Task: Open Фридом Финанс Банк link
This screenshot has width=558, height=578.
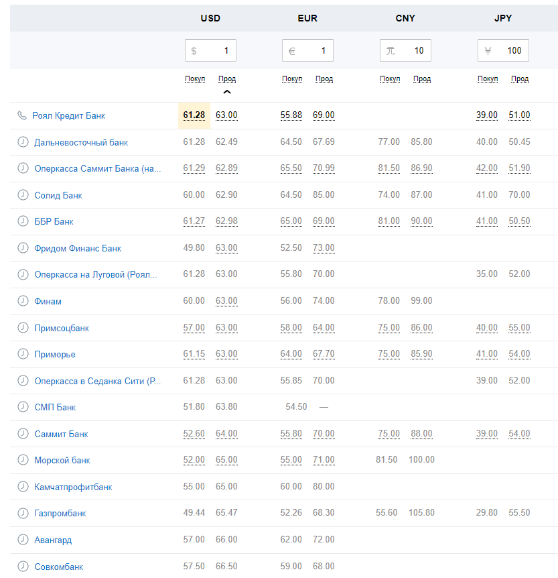Action: coord(78,249)
